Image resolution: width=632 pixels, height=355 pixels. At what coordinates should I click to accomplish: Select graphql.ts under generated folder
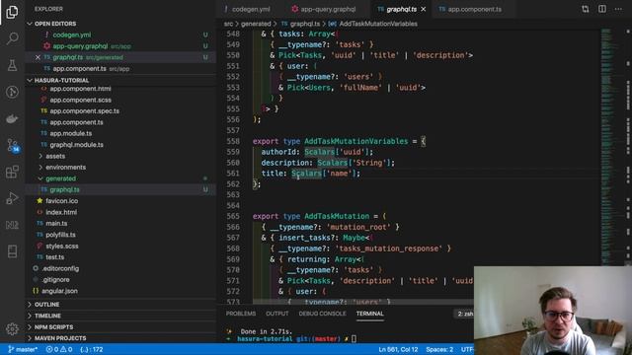tap(64, 189)
